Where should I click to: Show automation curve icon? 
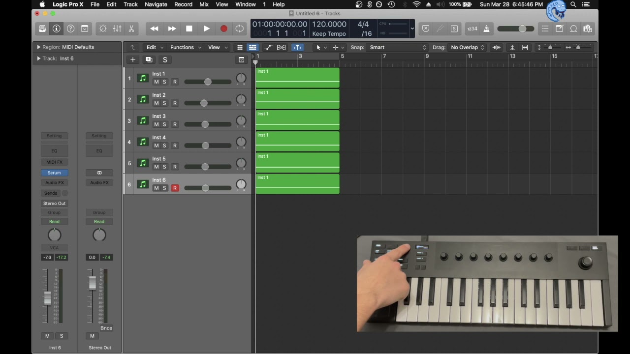tap(268, 47)
